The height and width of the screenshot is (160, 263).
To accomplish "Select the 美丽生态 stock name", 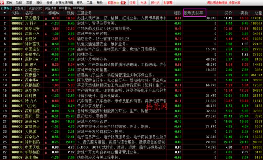I will (x=32, y=55).
